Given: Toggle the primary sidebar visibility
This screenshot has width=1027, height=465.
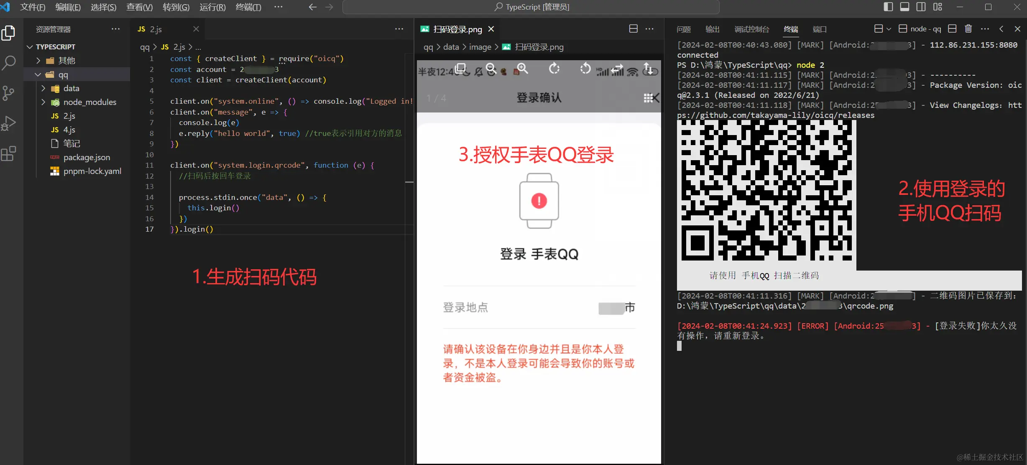Looking at the screenshot, I should 888,7.
